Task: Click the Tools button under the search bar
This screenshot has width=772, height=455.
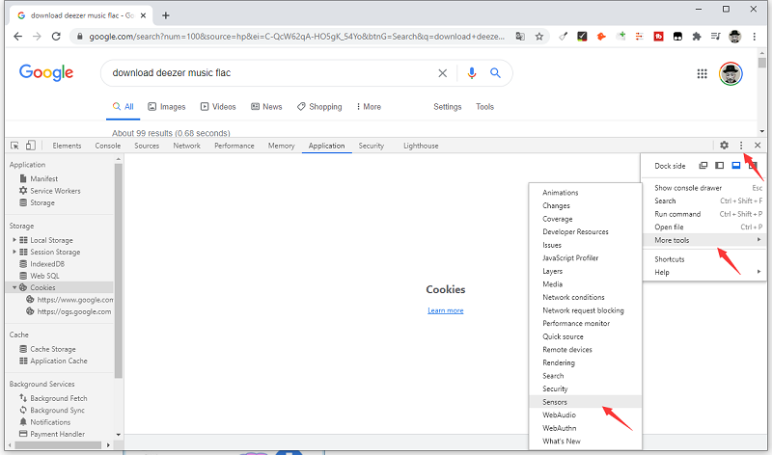Action: pyautogui.click(x=484, y=107)
